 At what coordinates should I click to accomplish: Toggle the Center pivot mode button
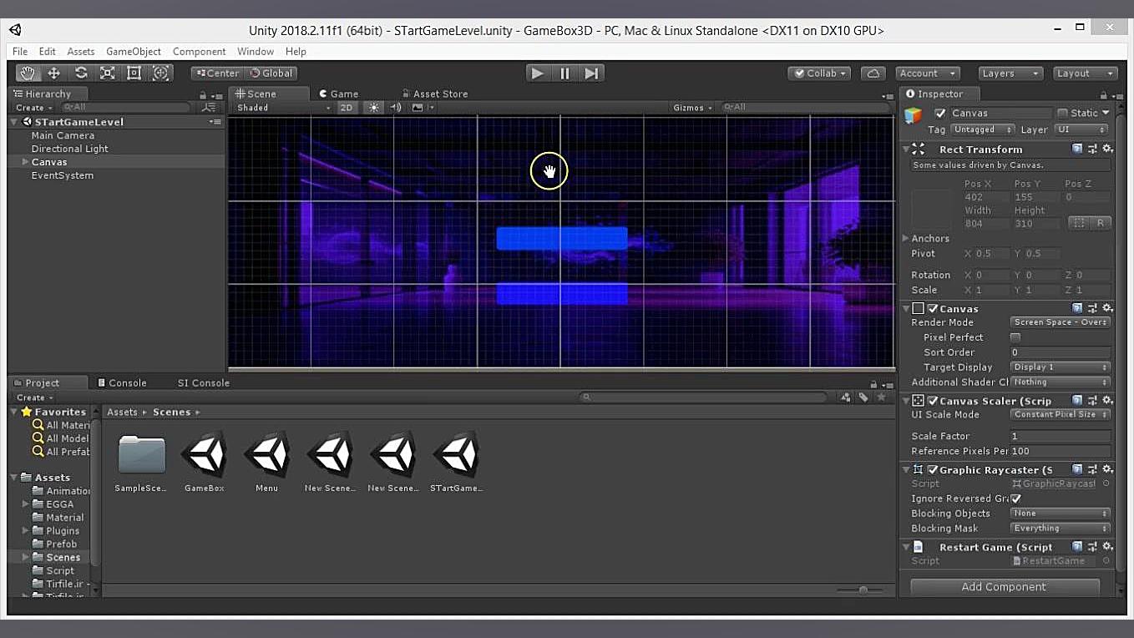pos(217,73)
